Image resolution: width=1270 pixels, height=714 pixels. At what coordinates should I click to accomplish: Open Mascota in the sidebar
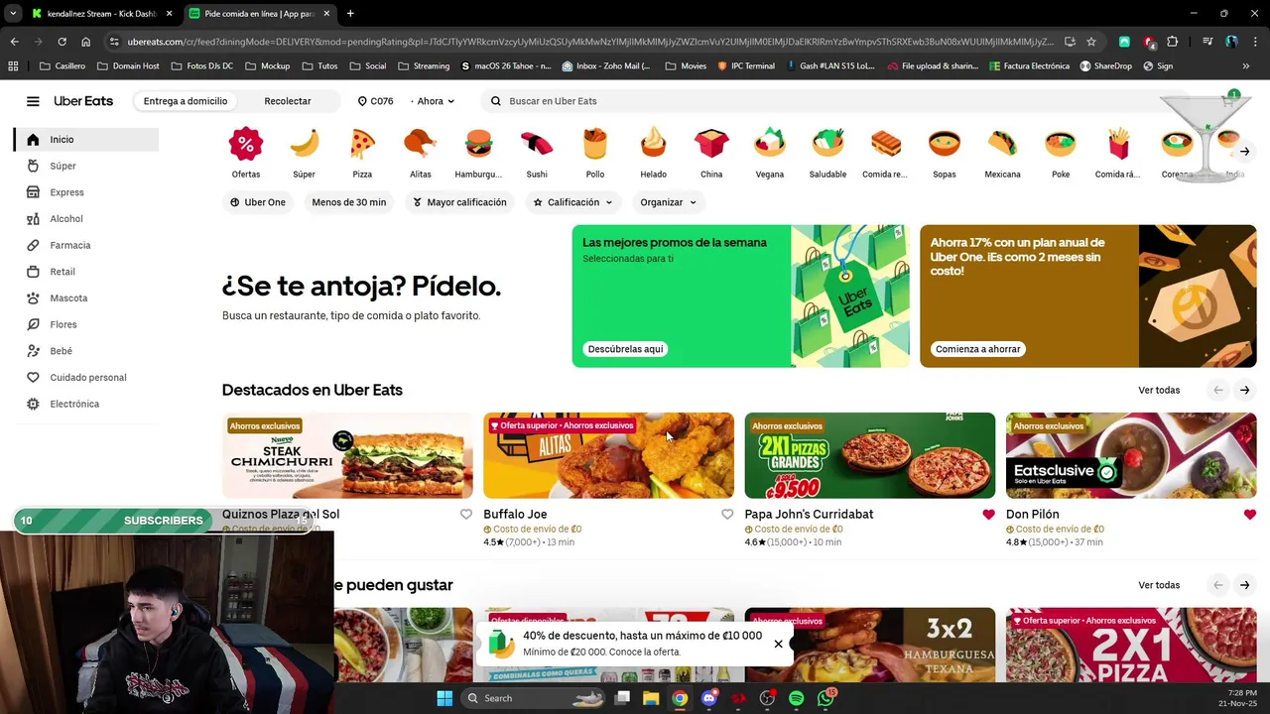(x=68, y=298)
